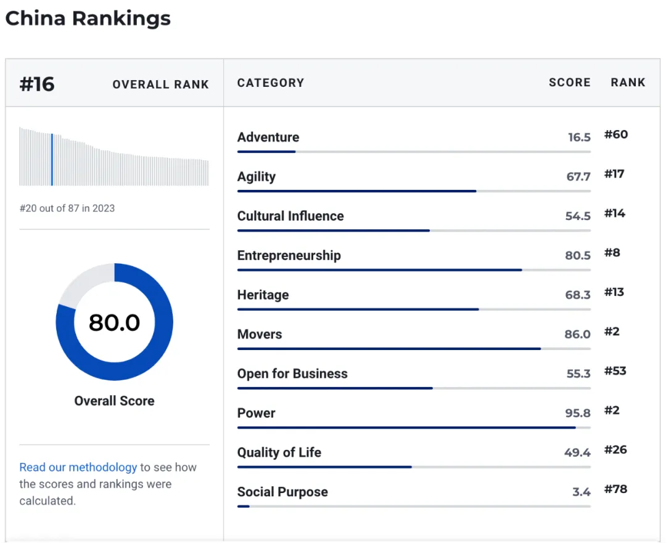Click the RANK column header
The image size is (666, 543).
[x=628, y=83]
